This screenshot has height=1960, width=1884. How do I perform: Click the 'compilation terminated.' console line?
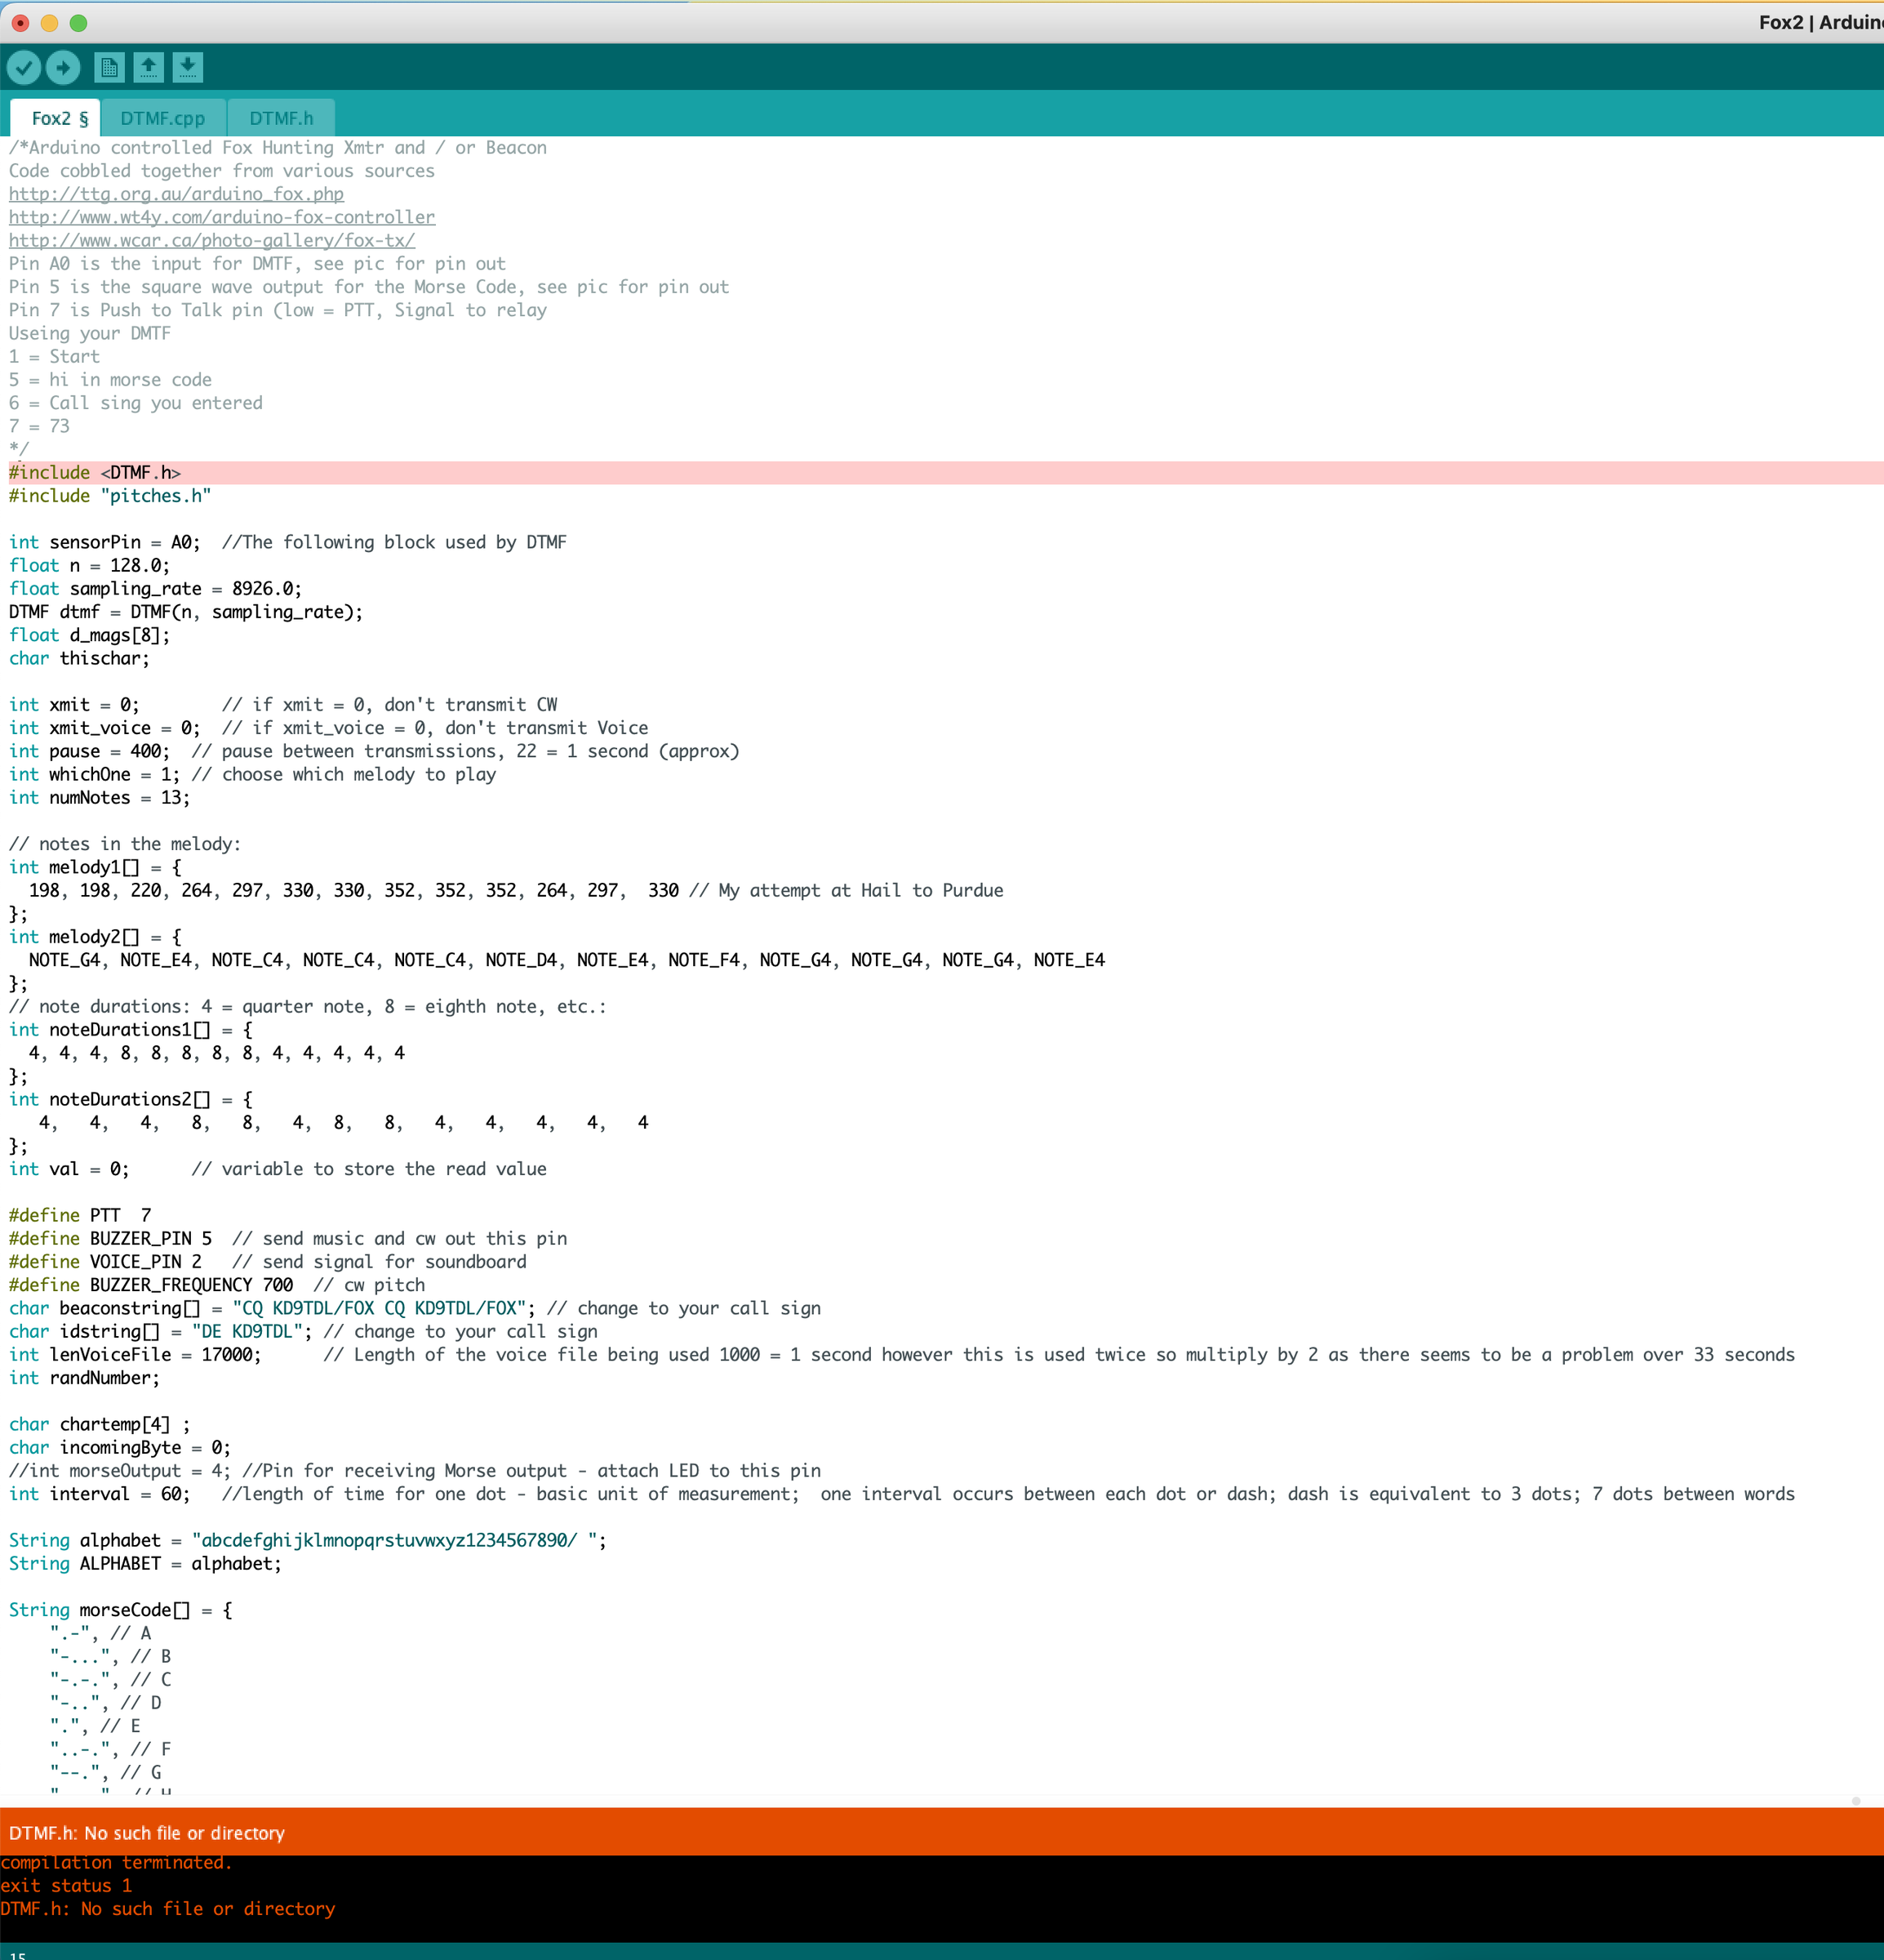(x=116, y=1862)
